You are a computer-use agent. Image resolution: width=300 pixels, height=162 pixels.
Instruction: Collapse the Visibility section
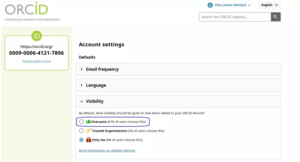point(81,101)
